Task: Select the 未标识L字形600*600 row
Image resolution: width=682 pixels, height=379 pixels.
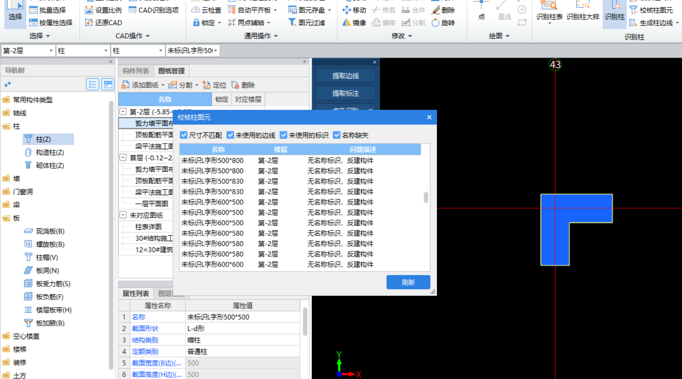Action: [x=300, y=264]
